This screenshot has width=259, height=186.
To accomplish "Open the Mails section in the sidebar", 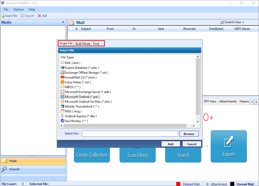I will click(x=33, y=161).
